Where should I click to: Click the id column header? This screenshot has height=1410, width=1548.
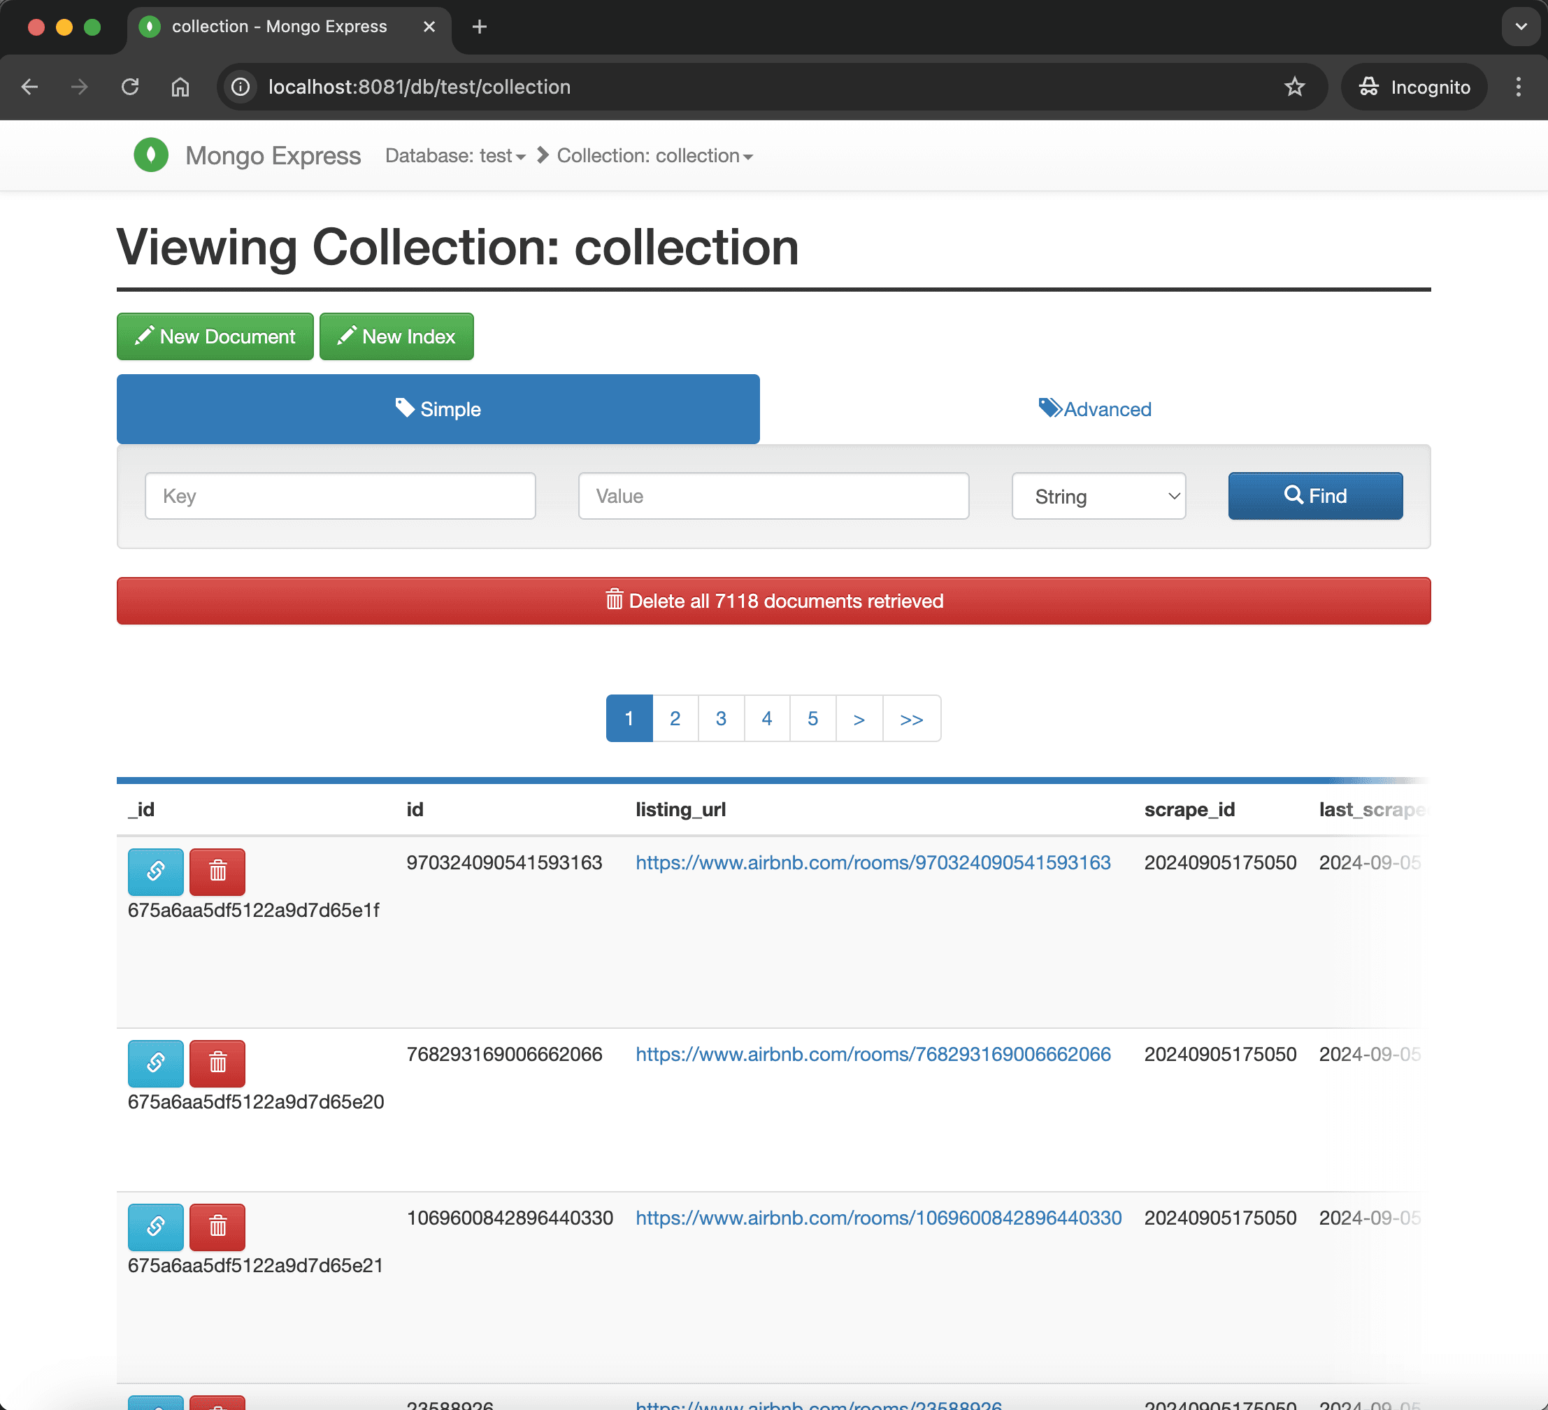(415, 809)
